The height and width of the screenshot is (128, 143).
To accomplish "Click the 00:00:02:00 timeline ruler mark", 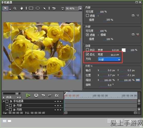I will pyautogui.click(x=100, y=96).
